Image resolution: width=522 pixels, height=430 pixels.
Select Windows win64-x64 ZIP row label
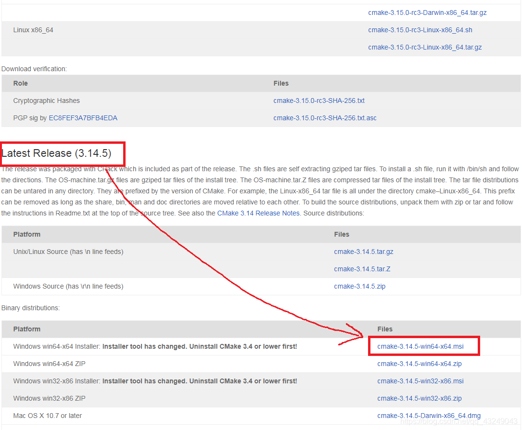point(49,364)
